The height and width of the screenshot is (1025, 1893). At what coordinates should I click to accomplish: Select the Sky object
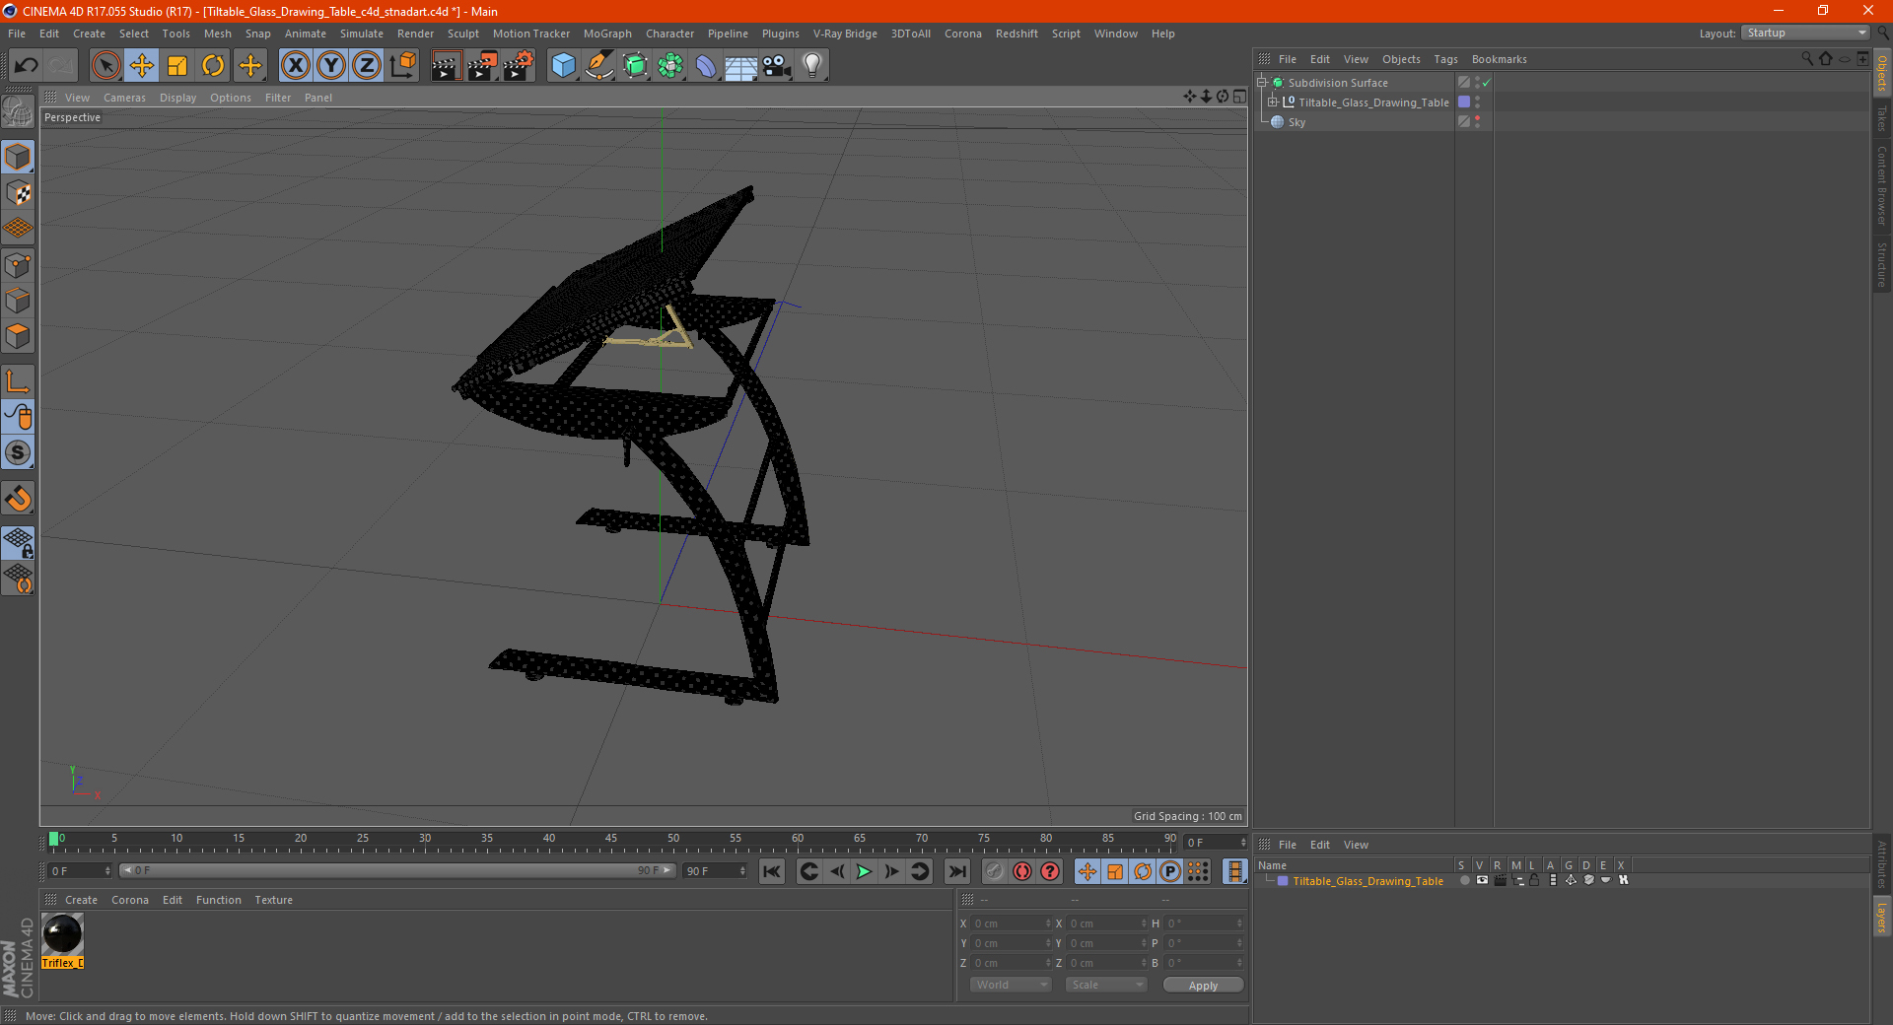1297,122
